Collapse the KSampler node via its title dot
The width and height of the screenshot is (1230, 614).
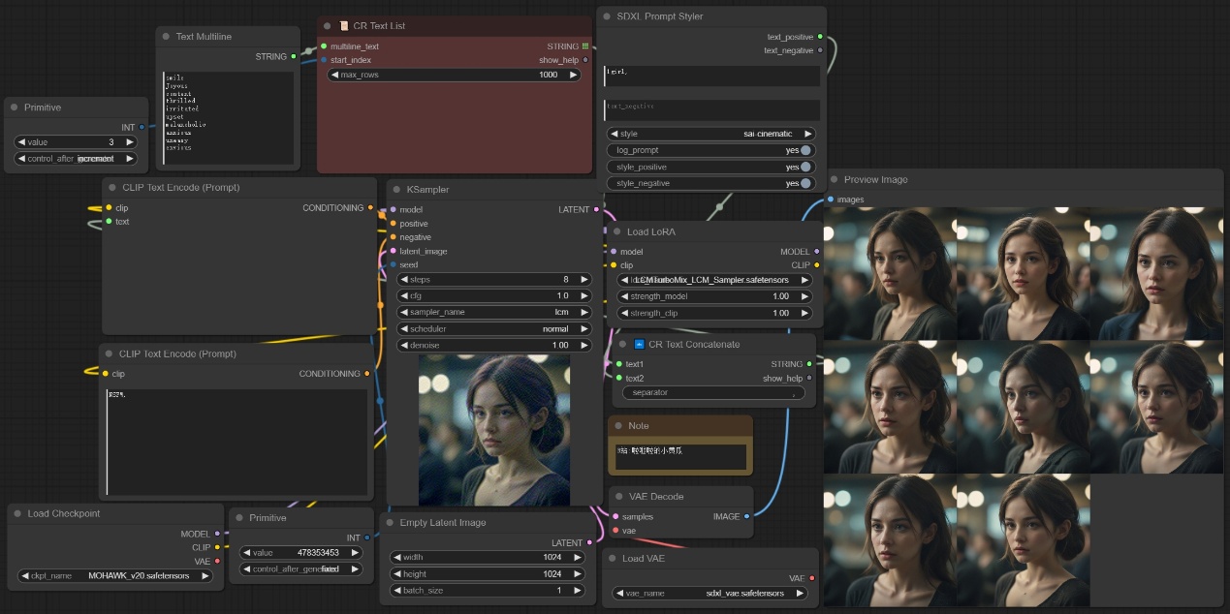(395, 190)
